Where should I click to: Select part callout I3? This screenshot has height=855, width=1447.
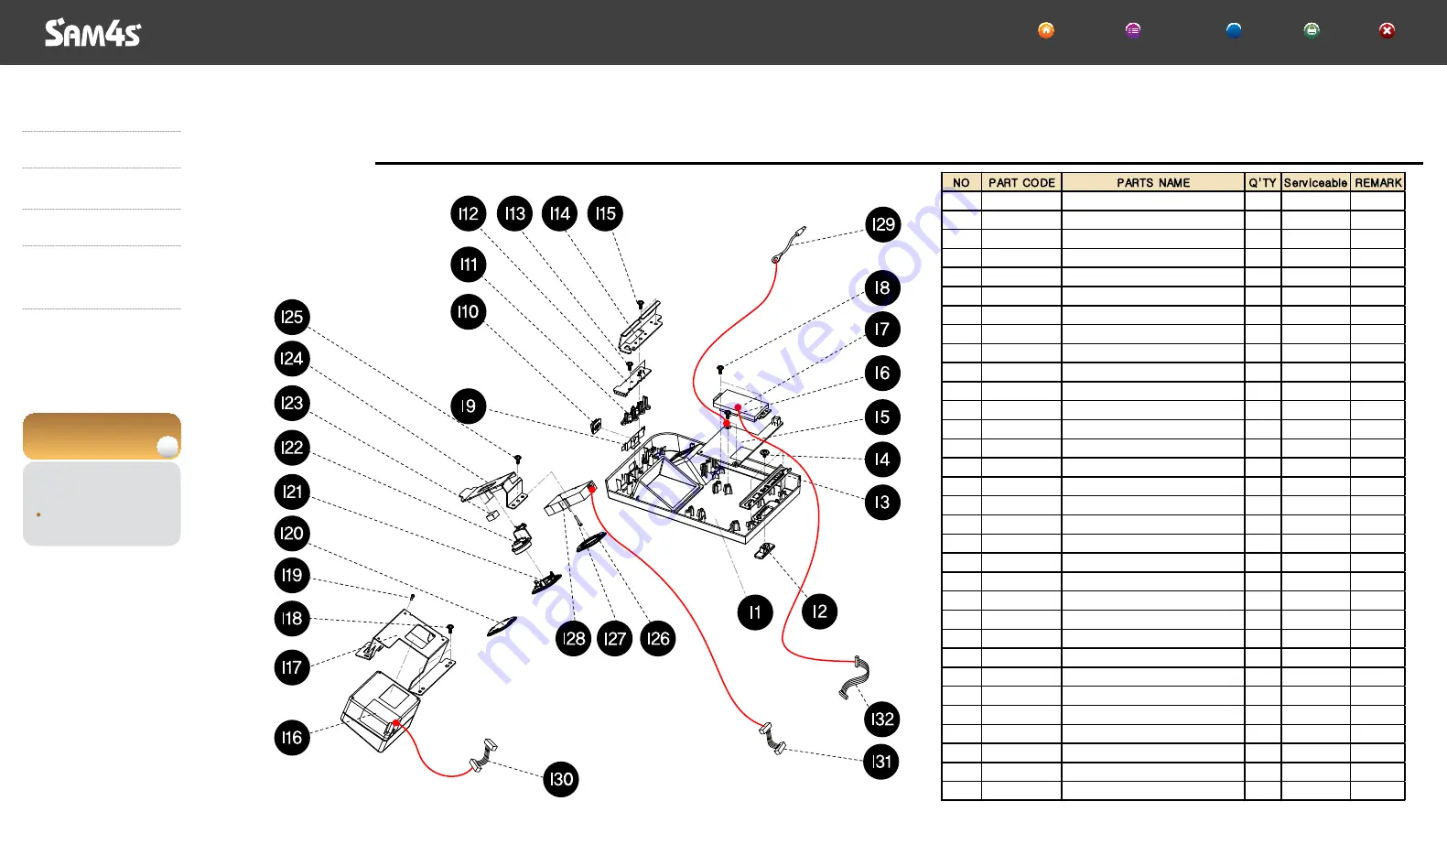pos(882,502)
